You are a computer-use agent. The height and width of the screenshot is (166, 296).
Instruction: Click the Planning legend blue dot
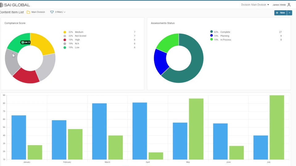coord(212,35)
